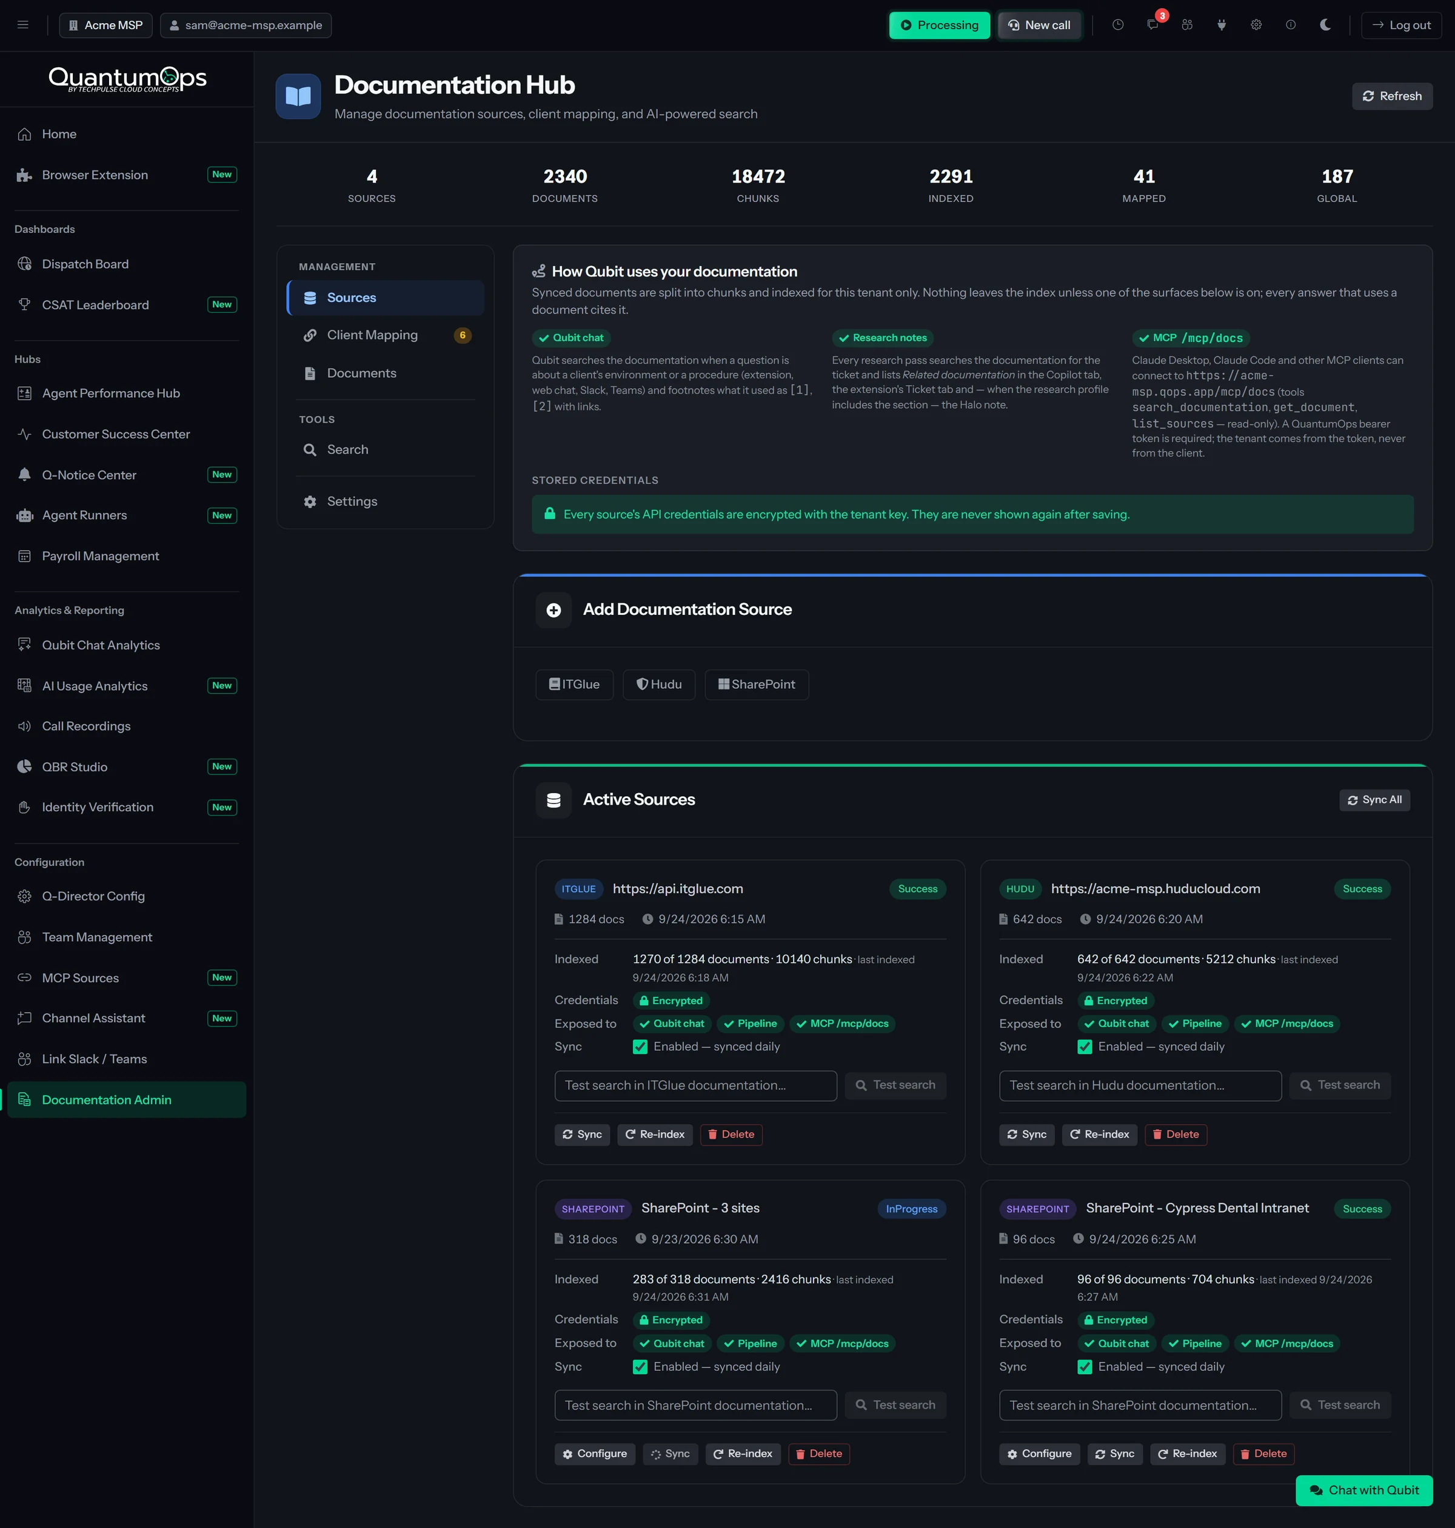Image resolution: width=1455 pixels, height=1528 pixels.
Task: Click the Sync All button
Action: pyautogui.click(x=1374, y=800)
